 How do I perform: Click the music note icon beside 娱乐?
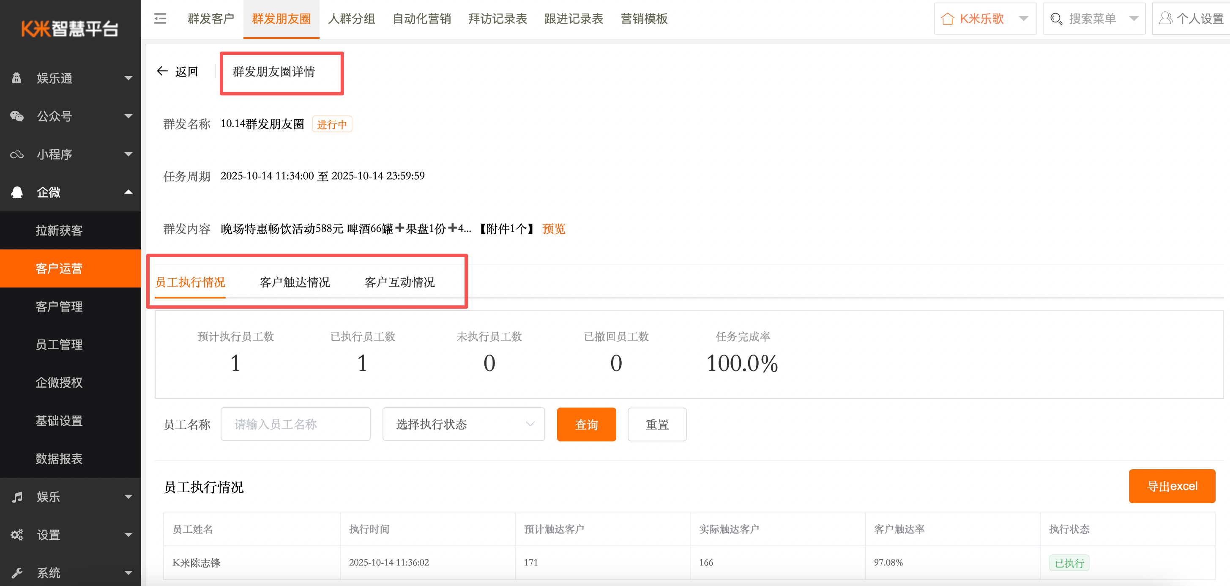[17, 497]
